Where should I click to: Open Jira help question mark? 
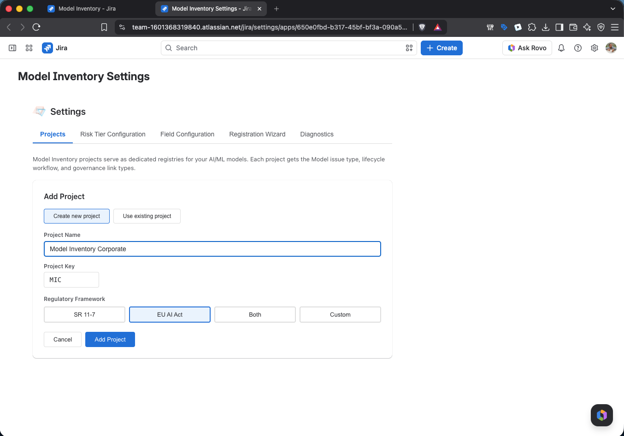(x=578, y=48)
